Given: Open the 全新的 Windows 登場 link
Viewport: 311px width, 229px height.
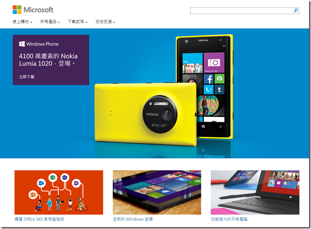Looking at the screenshot, I should [133, 219].
